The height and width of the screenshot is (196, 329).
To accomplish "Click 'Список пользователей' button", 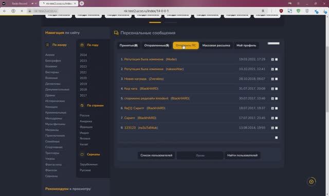I will 156,155.
